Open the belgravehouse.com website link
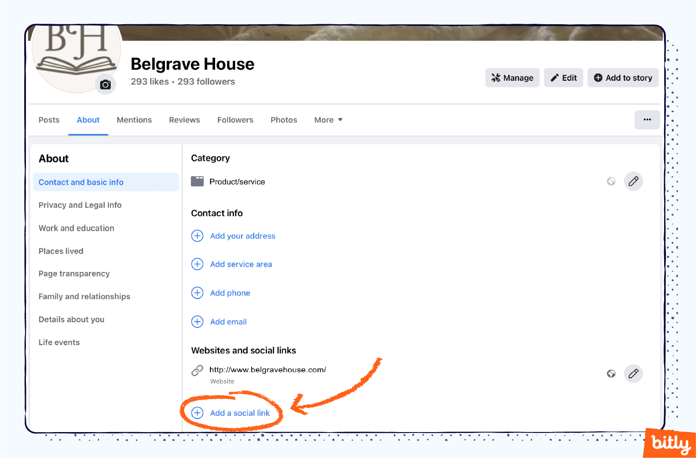 point(267,370)
